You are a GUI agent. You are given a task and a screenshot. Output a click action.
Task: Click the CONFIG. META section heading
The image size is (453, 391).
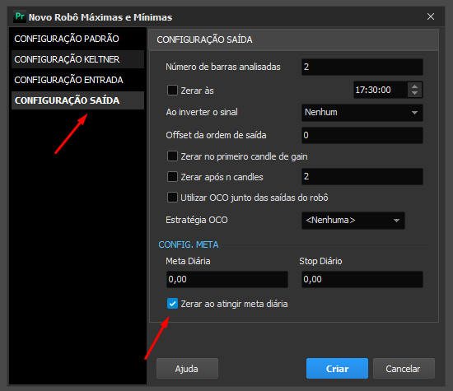point(189,244)
